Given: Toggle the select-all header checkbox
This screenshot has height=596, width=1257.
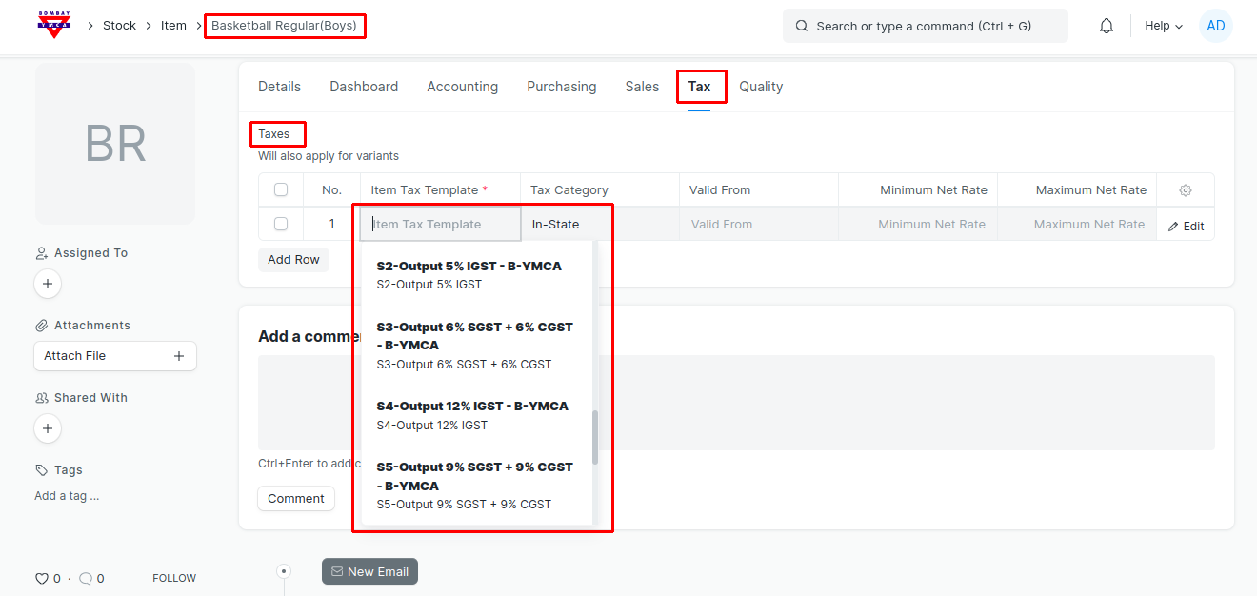Looking at the screenshot, I should (x=281, y=190).
